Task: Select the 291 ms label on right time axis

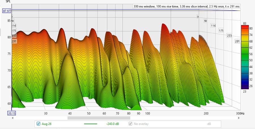Action: click(237, 41)
